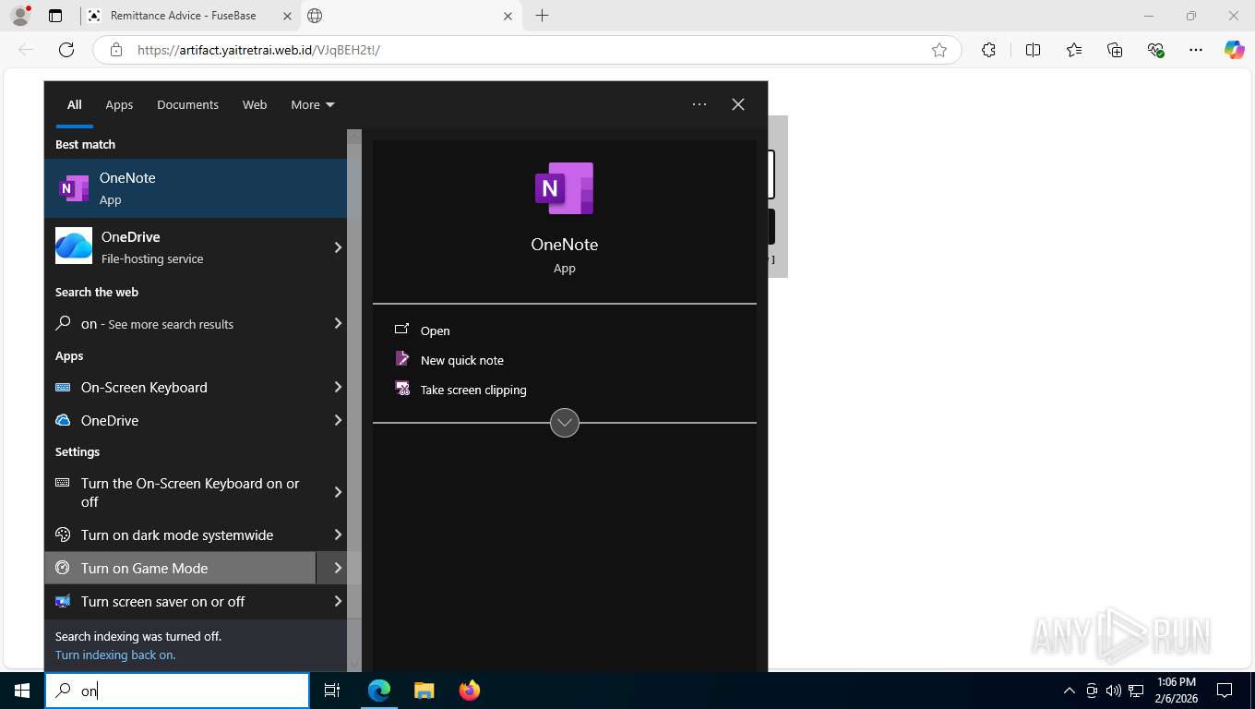
Task: Open the volume icon in system tray
Action: [x=1113, y=691]
